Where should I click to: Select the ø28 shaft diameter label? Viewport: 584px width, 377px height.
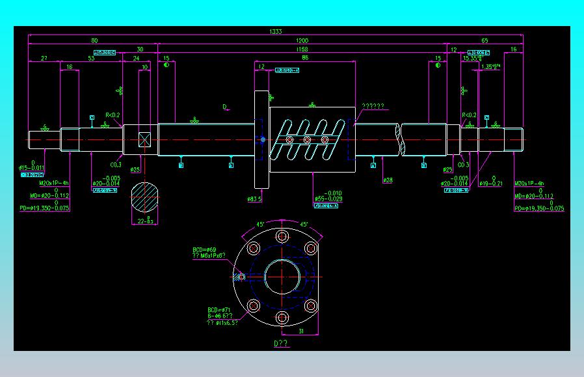pyautogui.click(x=388, y=180)
